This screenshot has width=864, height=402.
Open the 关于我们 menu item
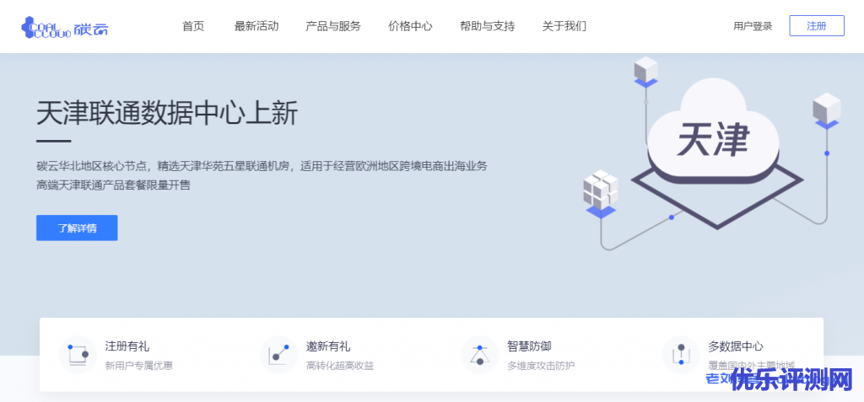564,26
